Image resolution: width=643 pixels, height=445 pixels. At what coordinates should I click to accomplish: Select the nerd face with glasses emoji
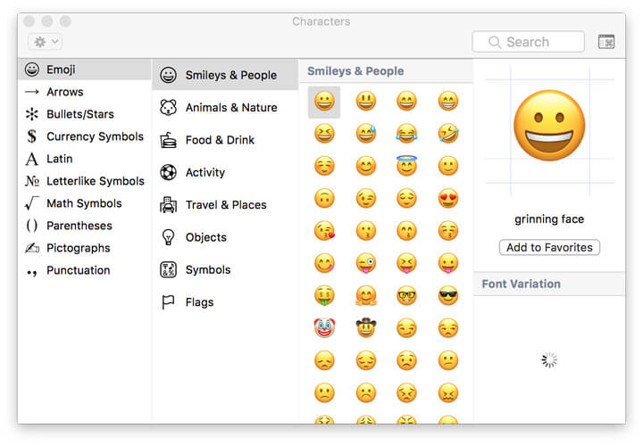(406, 295)
